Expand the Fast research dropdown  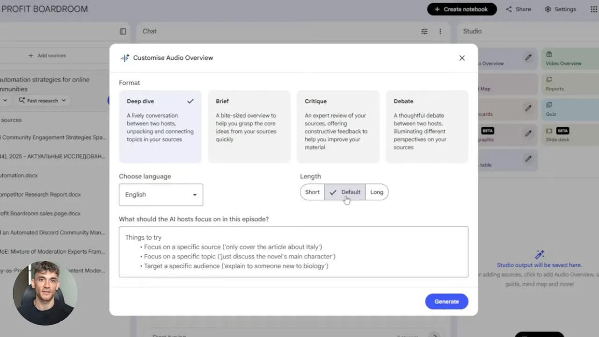click(42, 101)
